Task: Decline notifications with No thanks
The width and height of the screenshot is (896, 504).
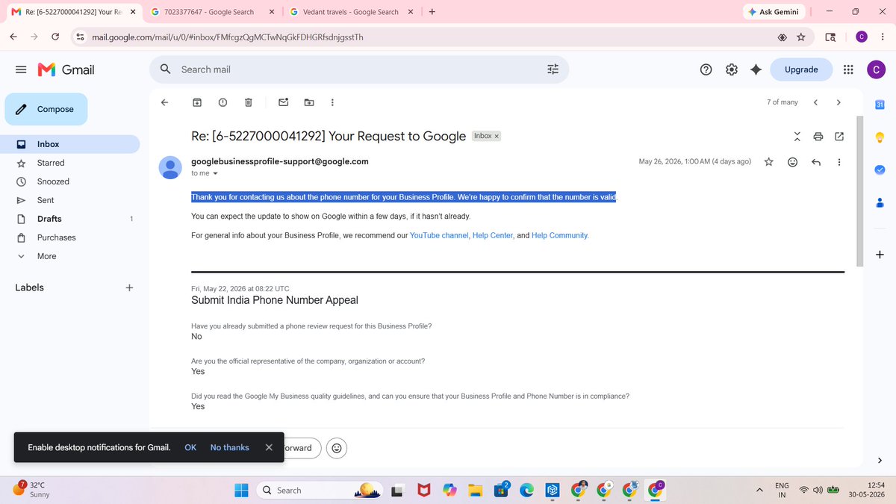Action: tap(230, 447)
